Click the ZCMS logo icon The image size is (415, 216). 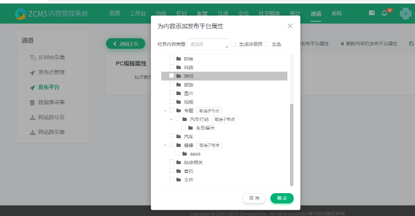(x=20, y=14)
